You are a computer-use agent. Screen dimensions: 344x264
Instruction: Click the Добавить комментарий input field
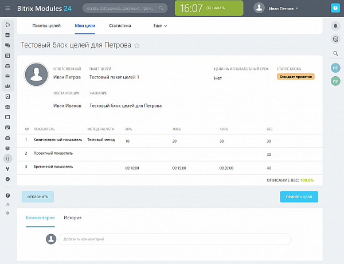tap(174, 239)
